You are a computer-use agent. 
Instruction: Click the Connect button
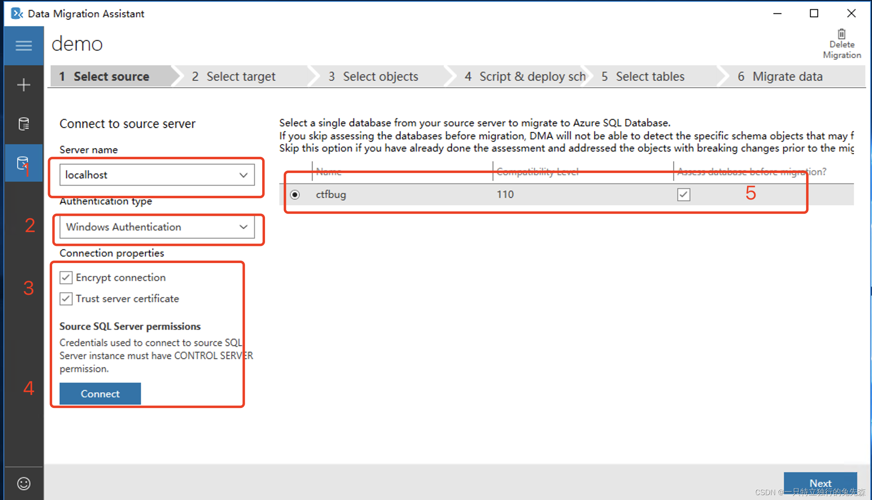tap(99, 393)
